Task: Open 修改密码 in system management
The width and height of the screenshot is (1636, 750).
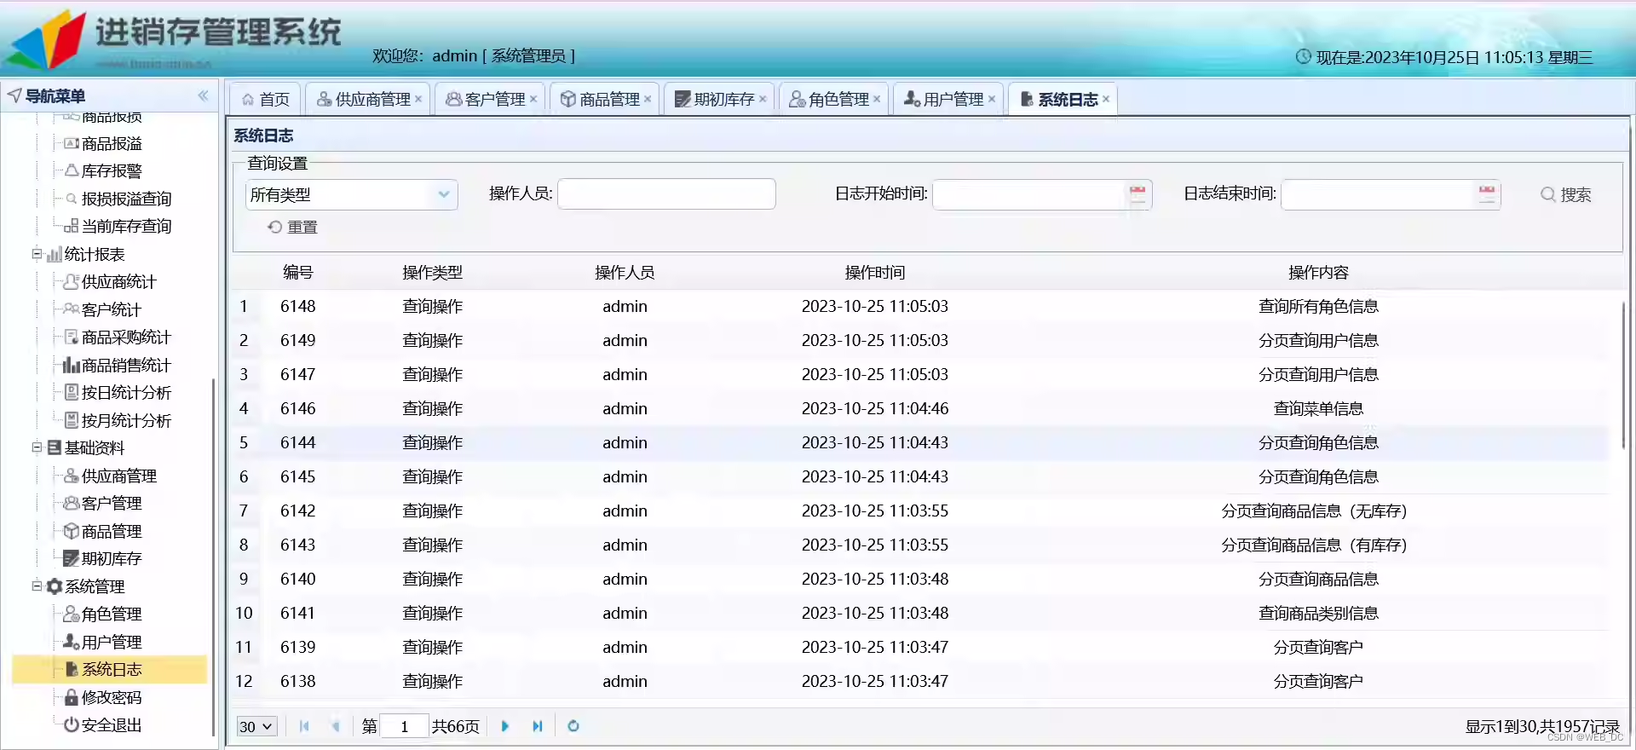Action: tap(111, 697)
